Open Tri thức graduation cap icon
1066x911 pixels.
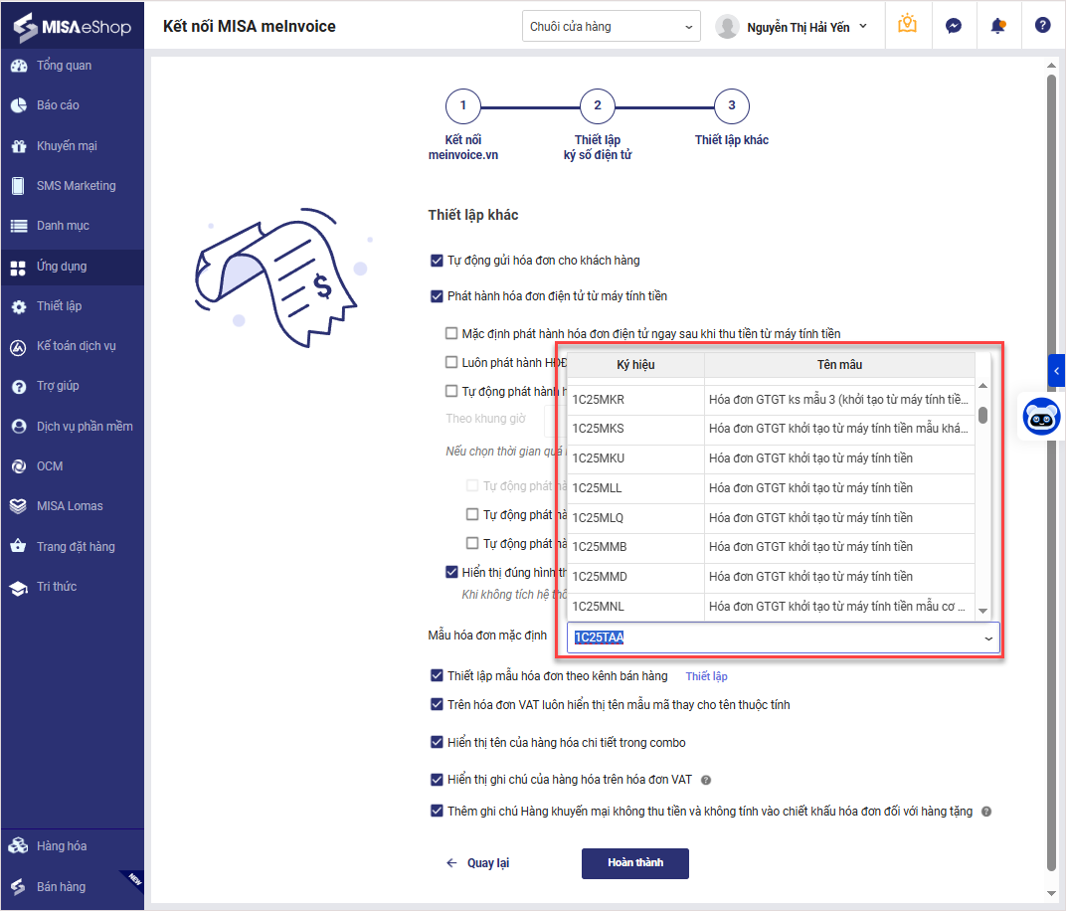(x=19, y=588)
